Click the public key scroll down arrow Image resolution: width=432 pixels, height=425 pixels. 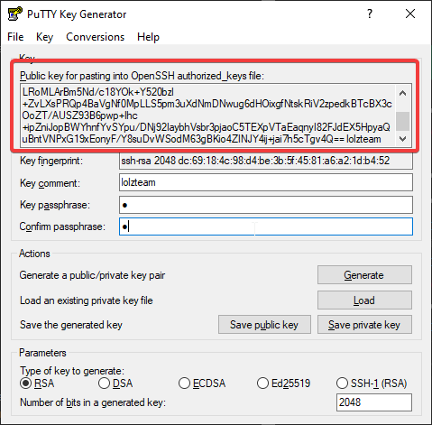click(402, 139)
